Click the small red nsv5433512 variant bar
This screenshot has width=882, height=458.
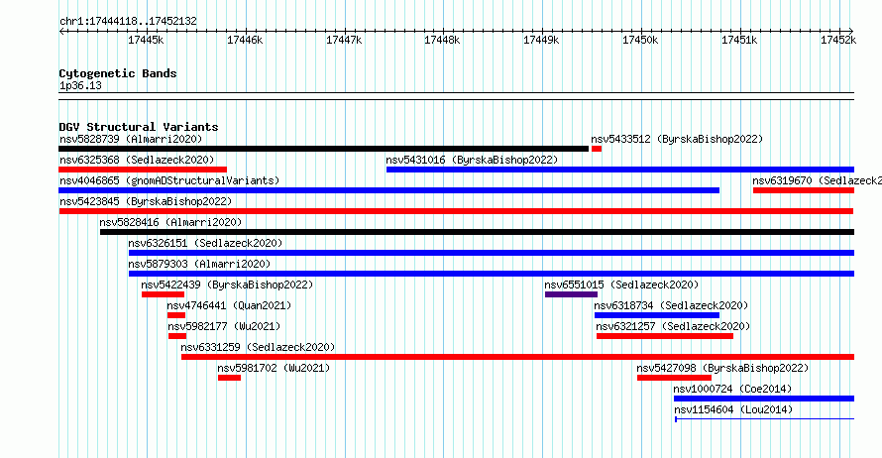click(597, 149)
